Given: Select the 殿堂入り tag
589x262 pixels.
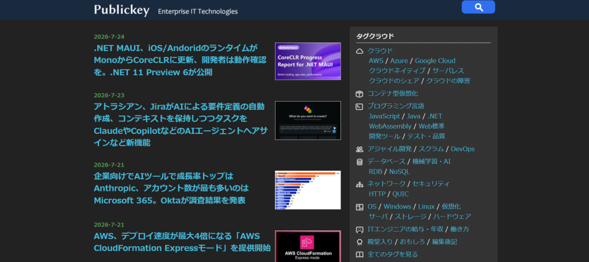Looking at the screenshot, I should [x=380, y=242].
